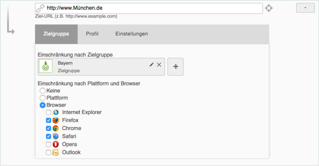
Task: Edit the Bayern target group with pencil
Action: pos(152,65)
